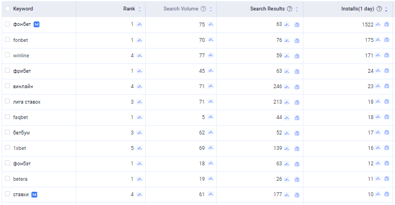
Task: Click the Installs(1 day) header label
Action: [x=357, y=9]
